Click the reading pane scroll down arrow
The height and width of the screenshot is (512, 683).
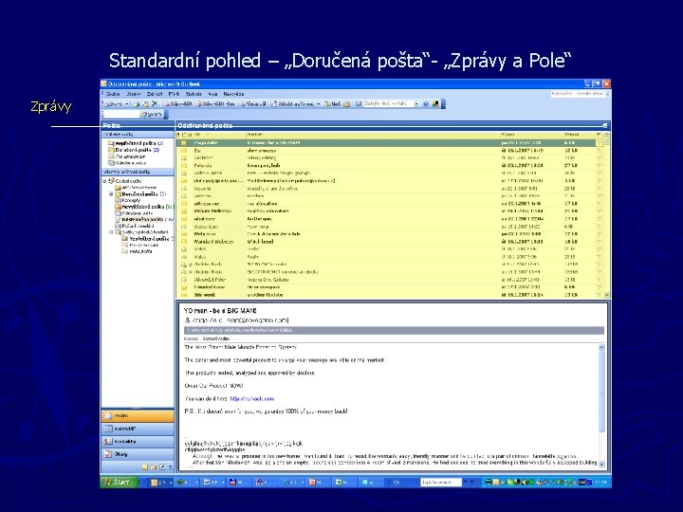click(x=601, y=465)
